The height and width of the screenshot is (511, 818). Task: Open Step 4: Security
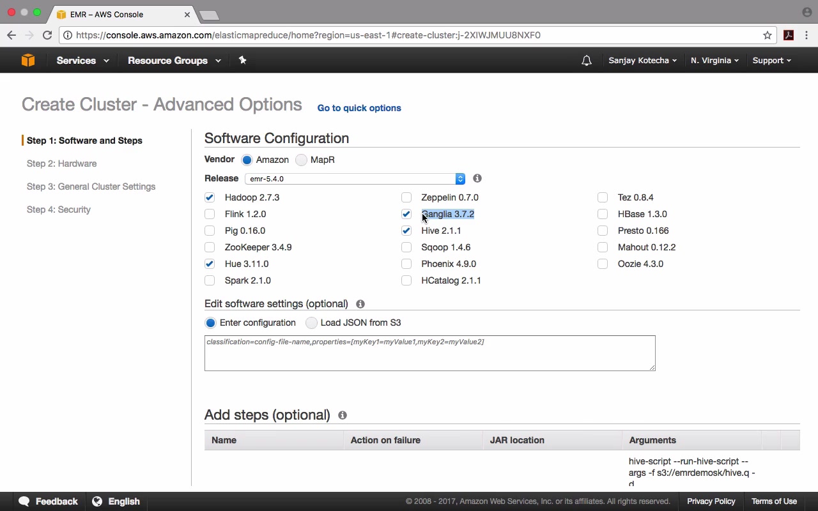[58, 210]
